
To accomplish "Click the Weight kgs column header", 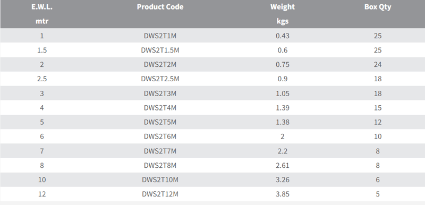I will coord(283,14).
